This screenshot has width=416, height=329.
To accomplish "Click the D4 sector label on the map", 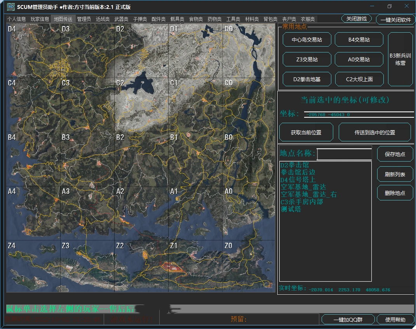I will (x=12, y=29).
